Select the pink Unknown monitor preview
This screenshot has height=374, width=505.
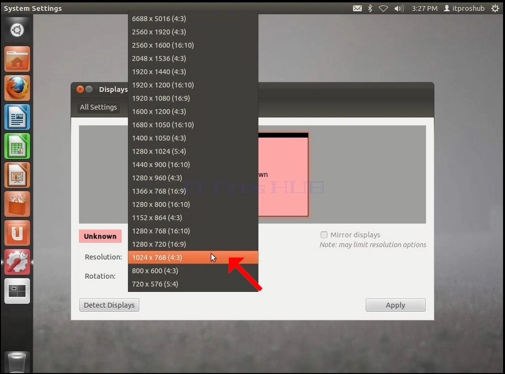tap(283, 174)
